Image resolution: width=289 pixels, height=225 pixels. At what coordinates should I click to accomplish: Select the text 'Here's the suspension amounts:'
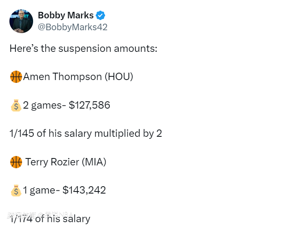(x=83, y=49)
